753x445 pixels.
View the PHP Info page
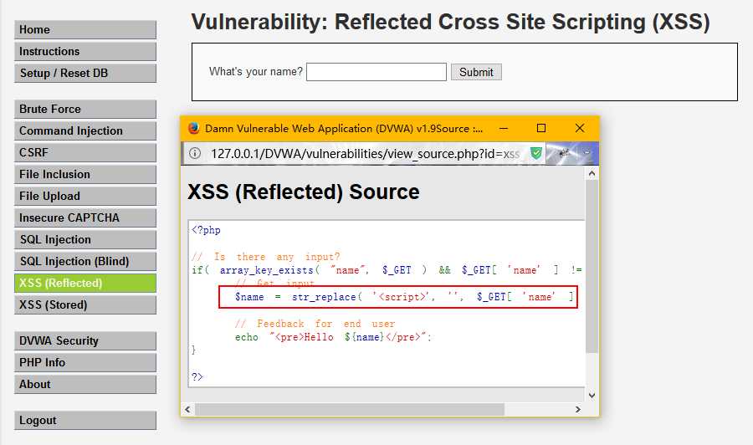[85, 362]
